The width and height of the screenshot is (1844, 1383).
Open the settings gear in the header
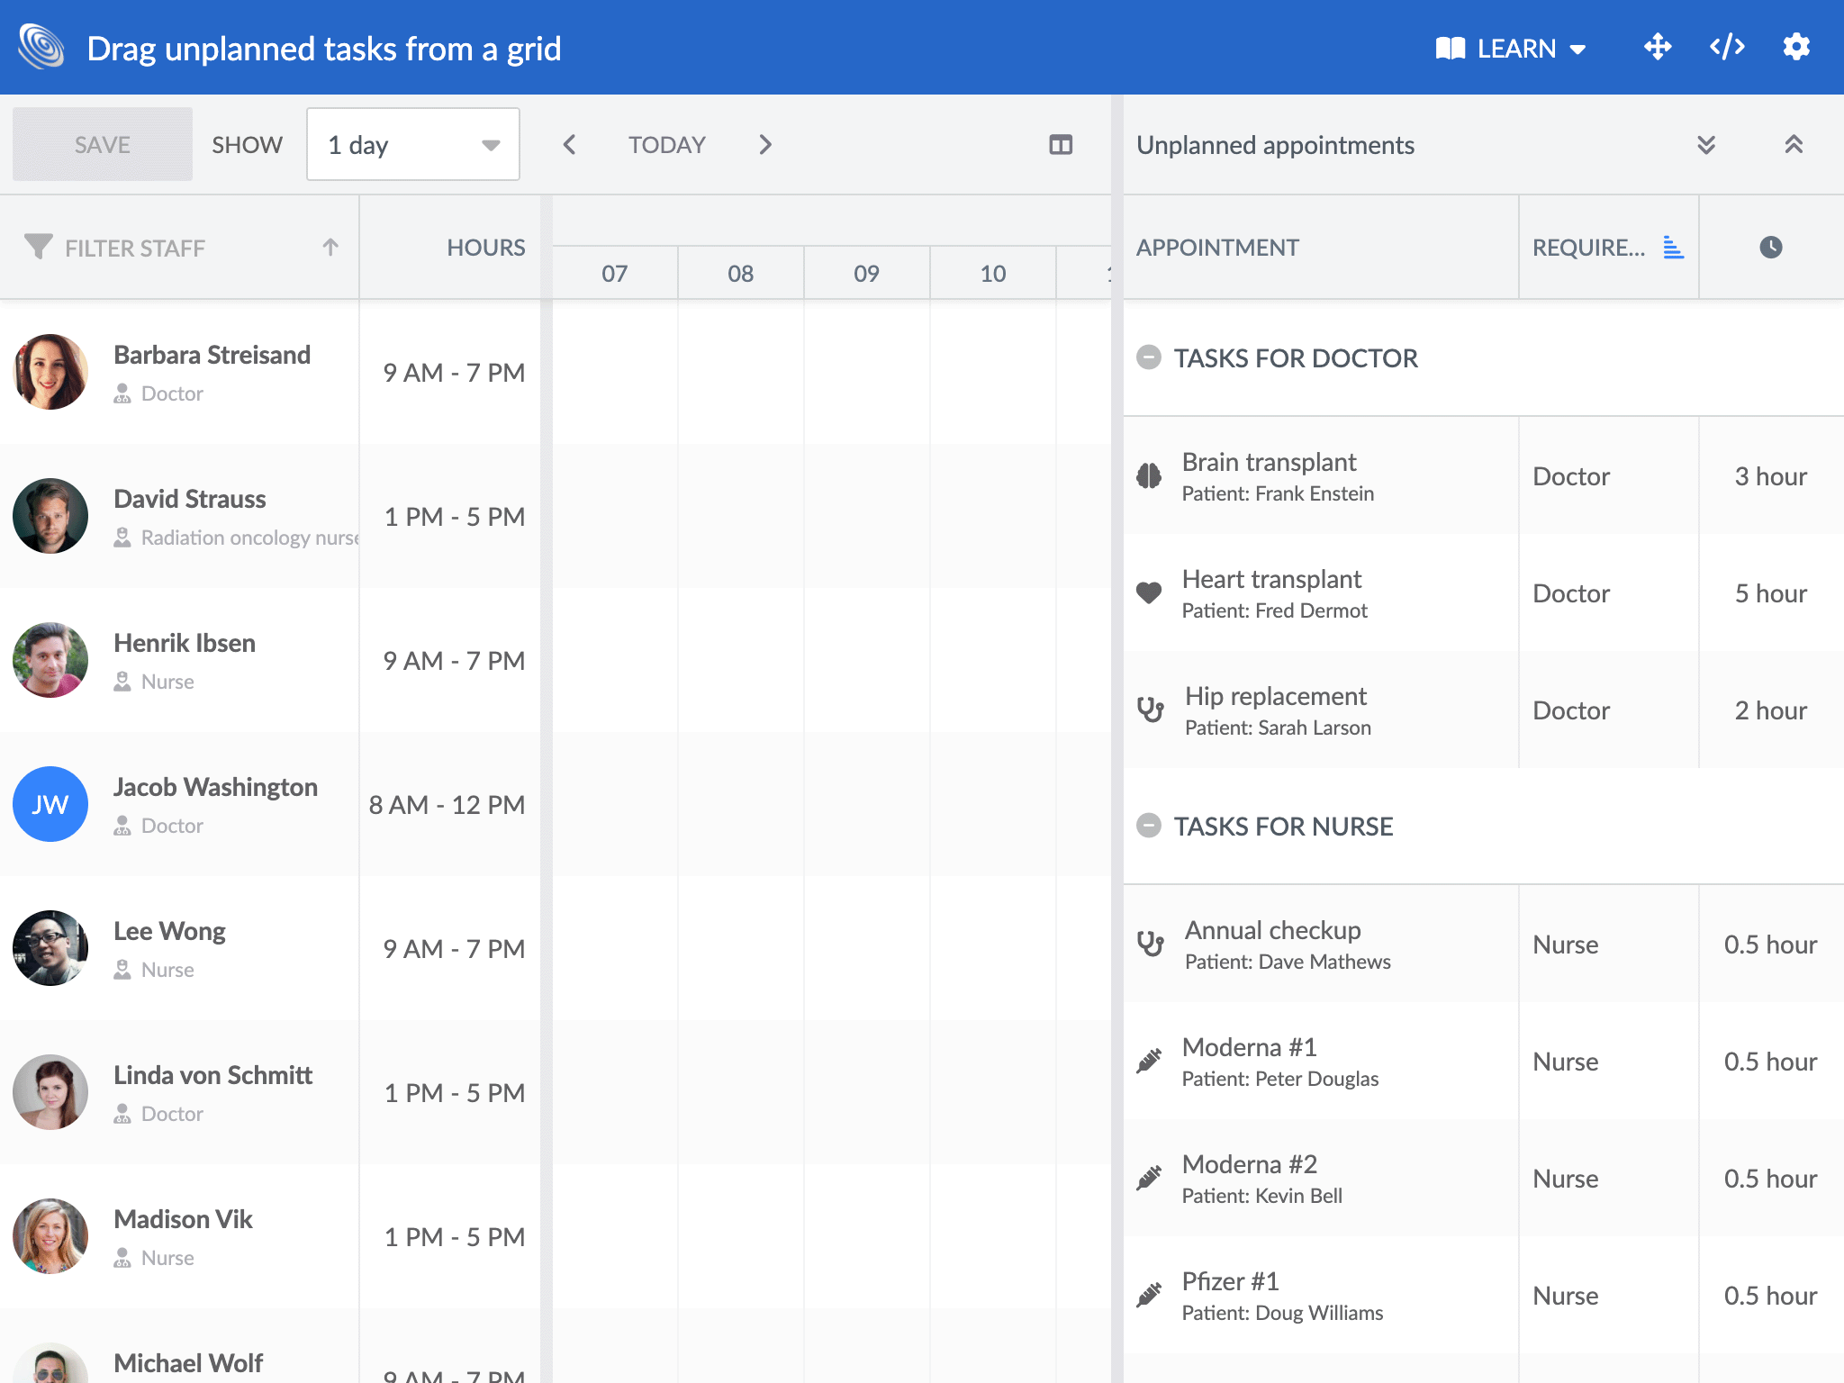pyautogui.click(x=1796, y=48)
